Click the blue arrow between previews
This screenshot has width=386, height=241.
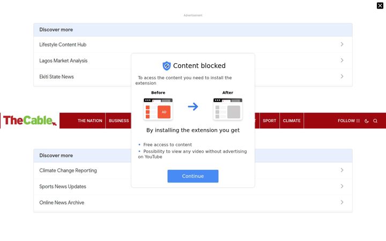coord(193,107)
